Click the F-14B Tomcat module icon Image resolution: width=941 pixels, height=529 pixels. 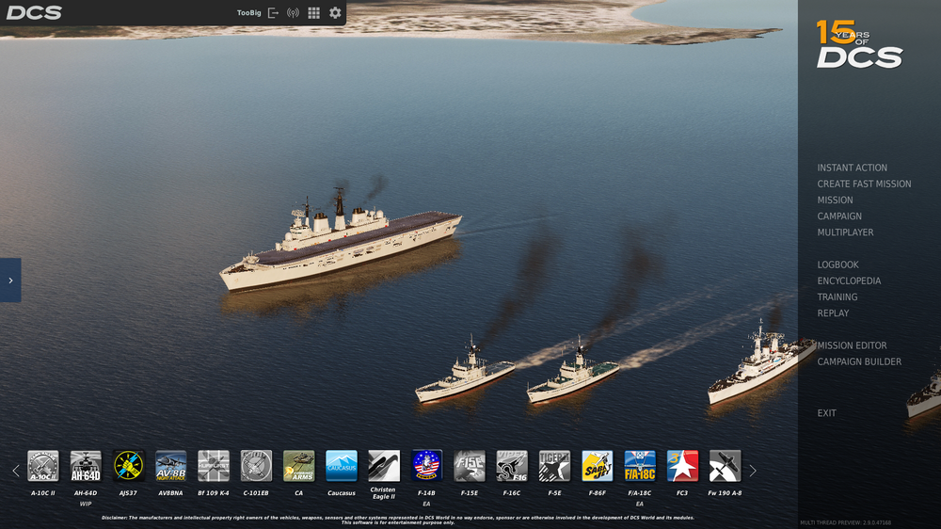point(427,466)
